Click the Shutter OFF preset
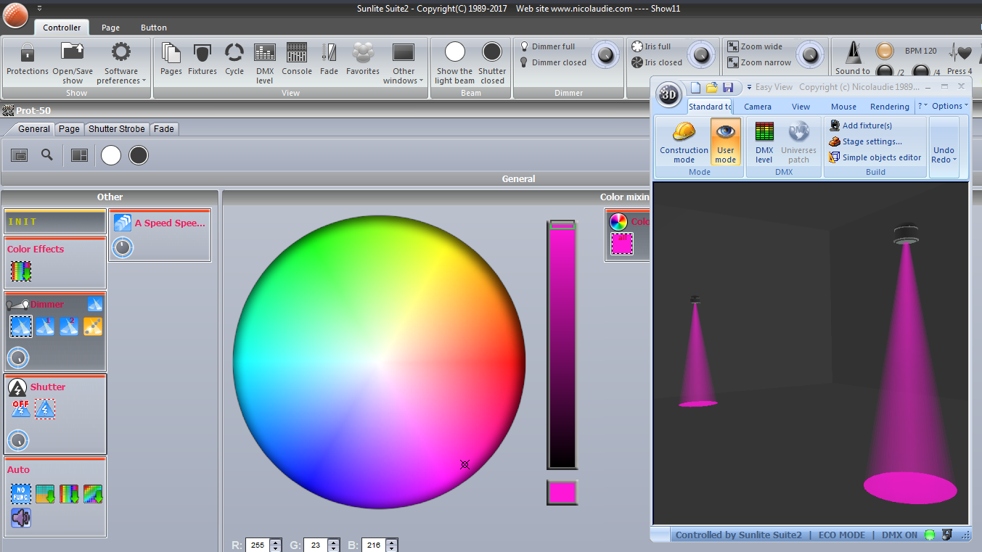 tap(20, 409)
